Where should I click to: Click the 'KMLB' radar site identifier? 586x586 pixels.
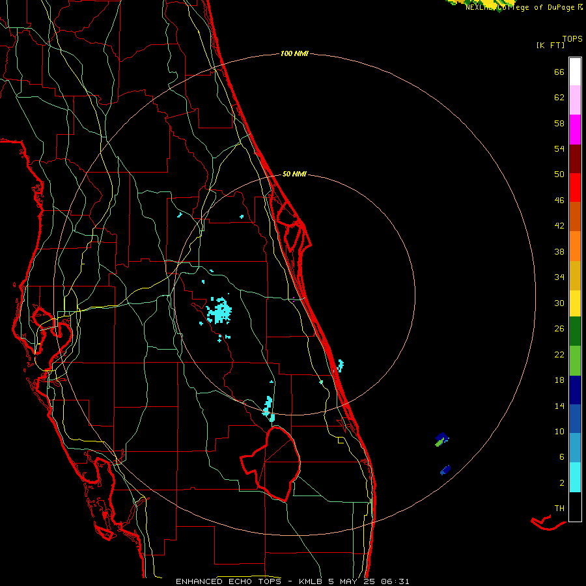pos(311,581)
